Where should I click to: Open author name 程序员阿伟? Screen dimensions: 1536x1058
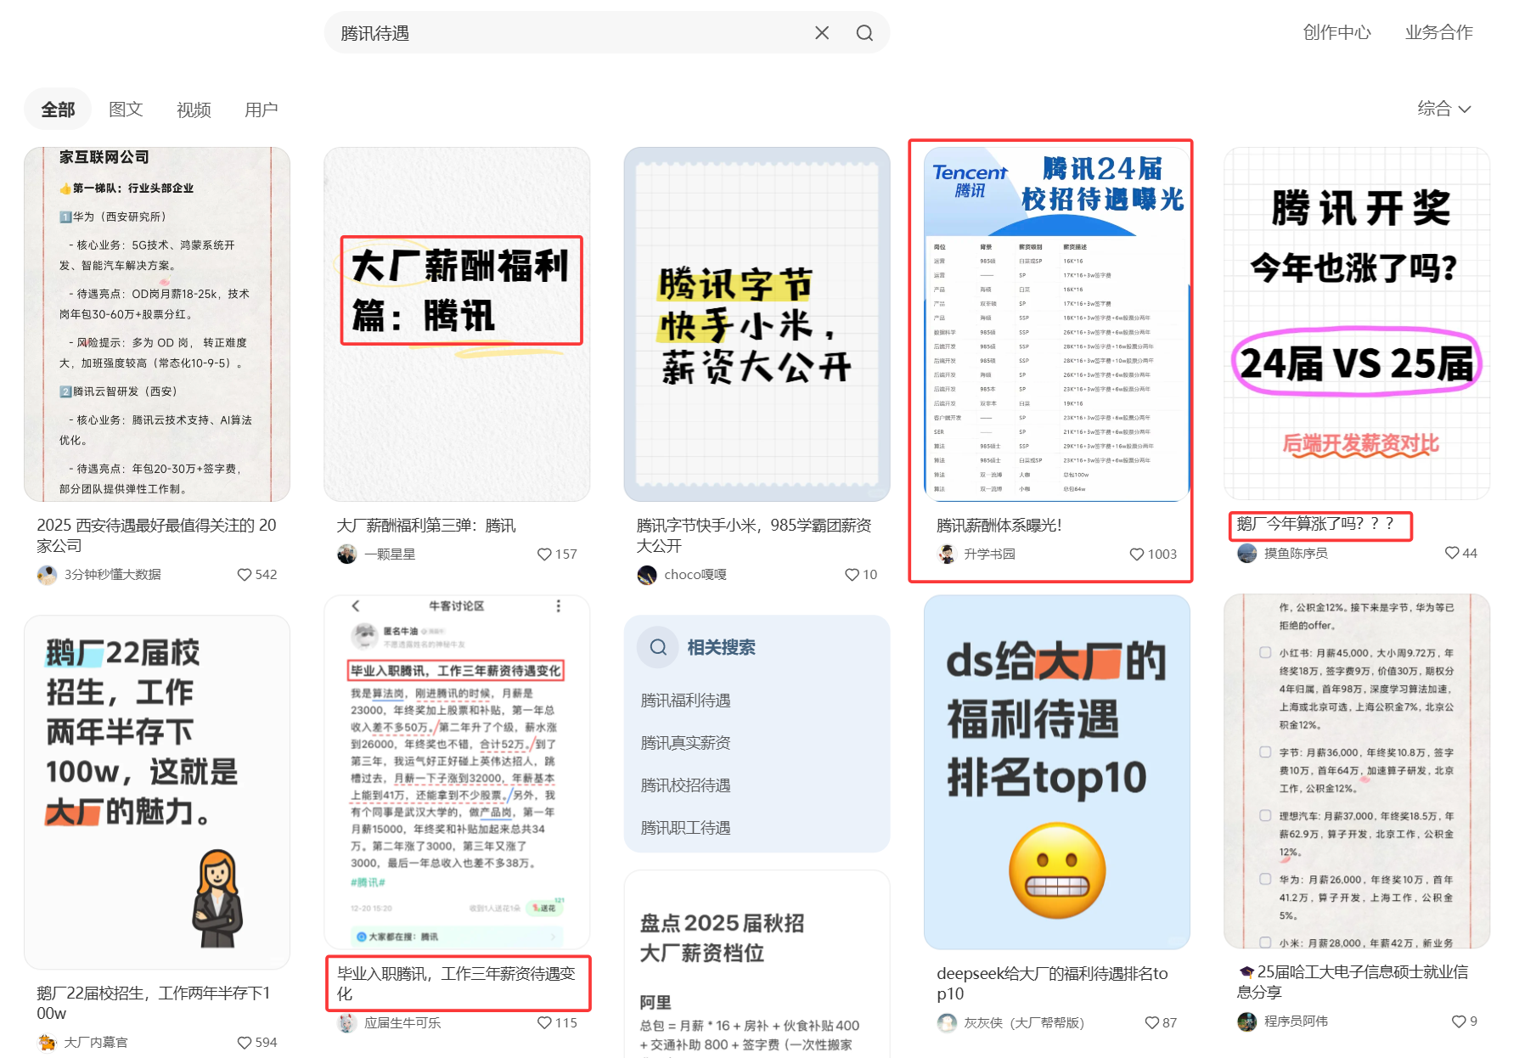click(1296, 1021)
